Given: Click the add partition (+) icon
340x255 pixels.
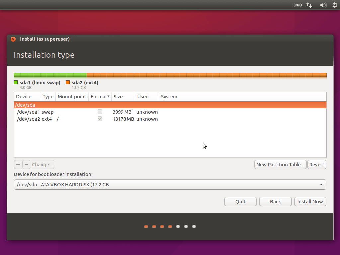Looking at the screenshot, I should pyautogui.click(x=18, y=164).
